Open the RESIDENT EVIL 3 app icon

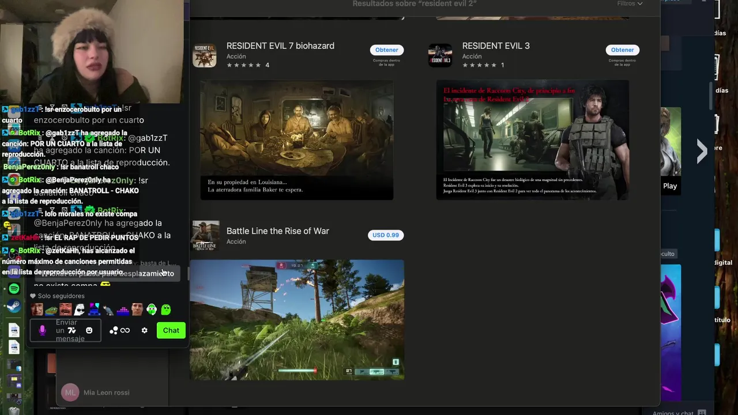pos(440,55)
